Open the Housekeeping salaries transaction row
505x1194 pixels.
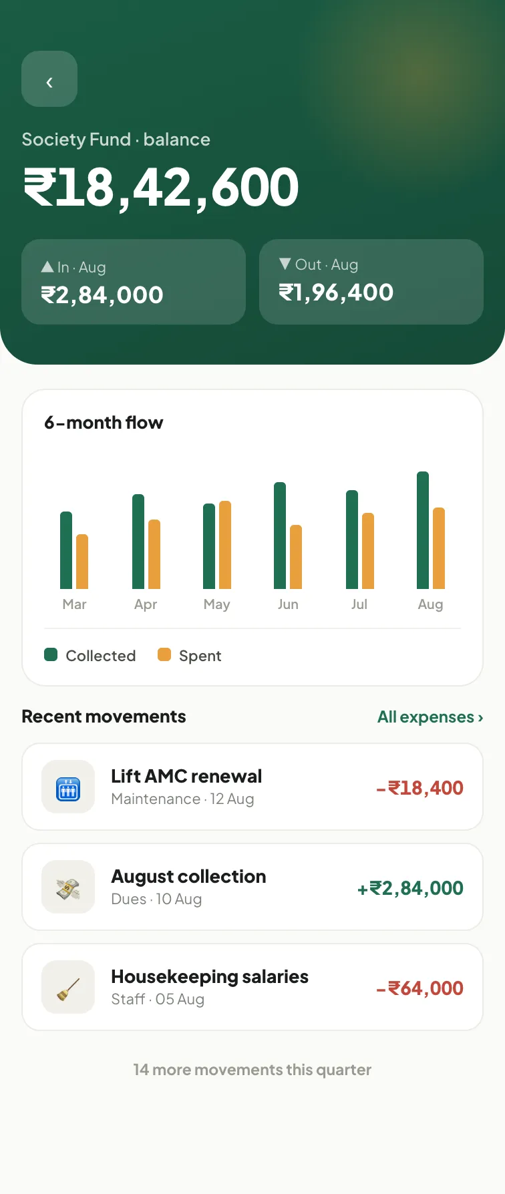coord(252,987)
